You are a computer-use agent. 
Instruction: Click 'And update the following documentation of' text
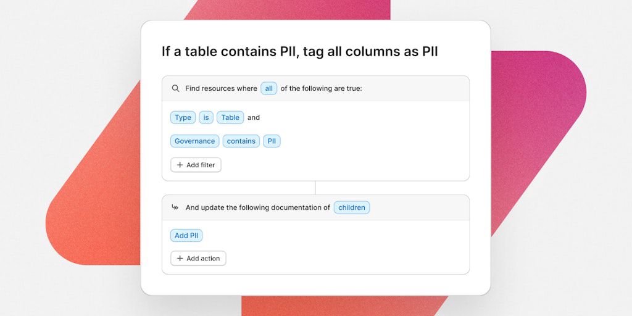tap(258, 207)
